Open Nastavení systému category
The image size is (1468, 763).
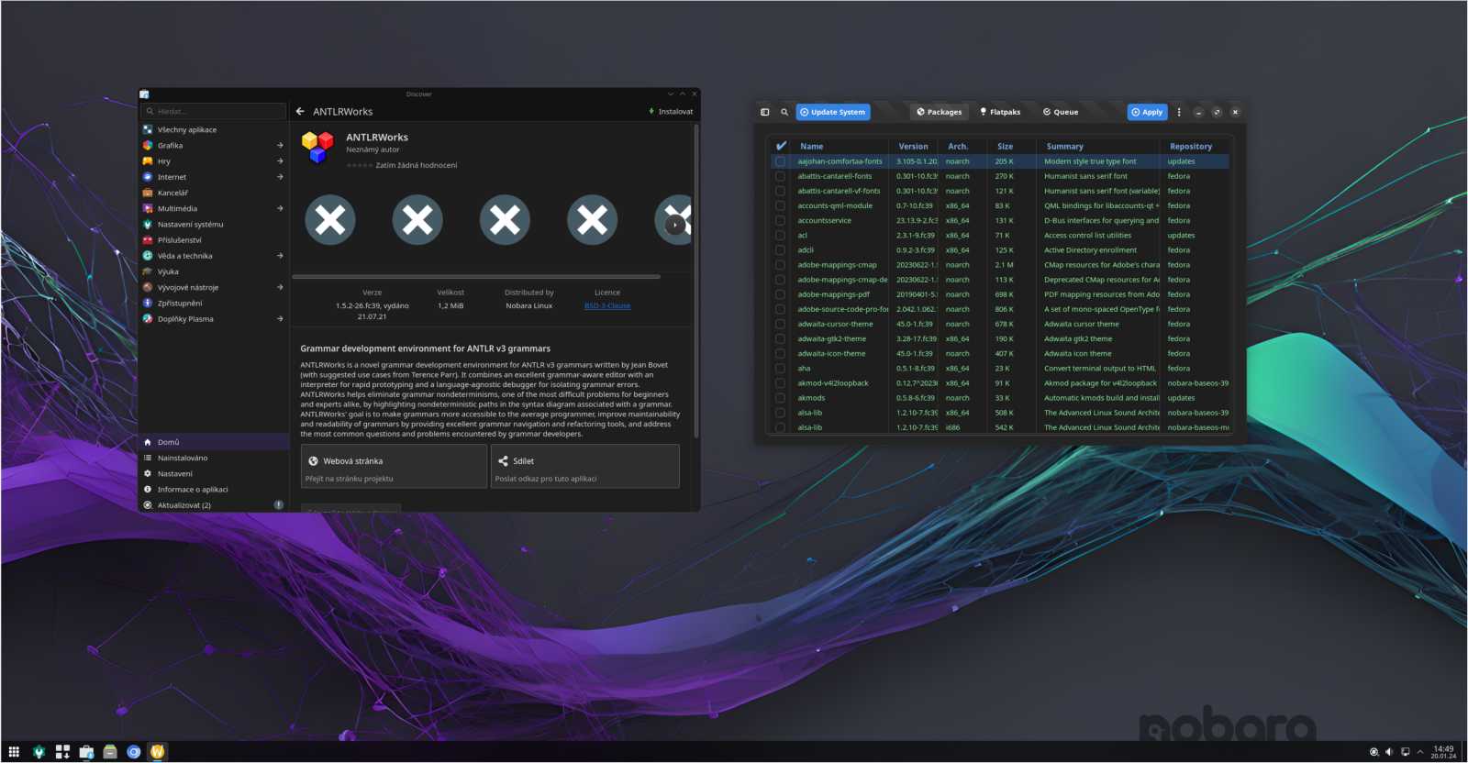coord(213,224)
